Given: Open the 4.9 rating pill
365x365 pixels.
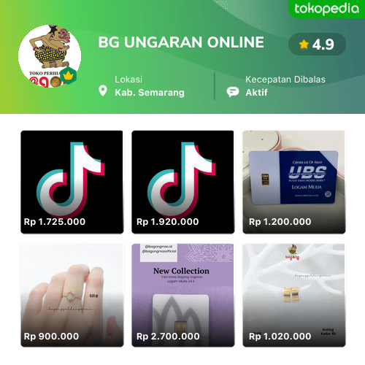Looking at the screenshot, I should 318,45.
